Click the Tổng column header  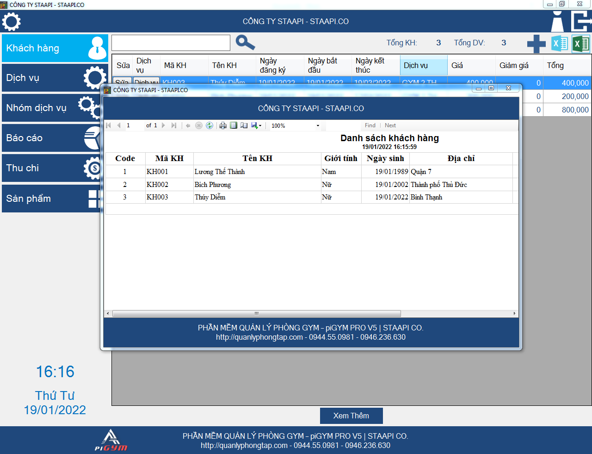567,65
